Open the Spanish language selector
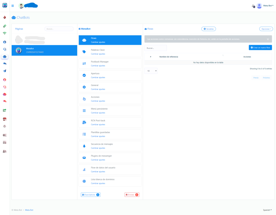The width and height of the screenshot is (276, 215). click(x=267, y=210)
